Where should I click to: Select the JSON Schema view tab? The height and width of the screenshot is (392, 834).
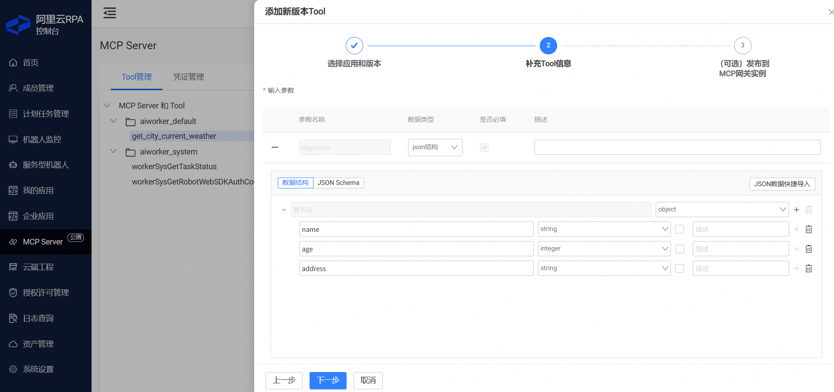(x=338, y=183)
